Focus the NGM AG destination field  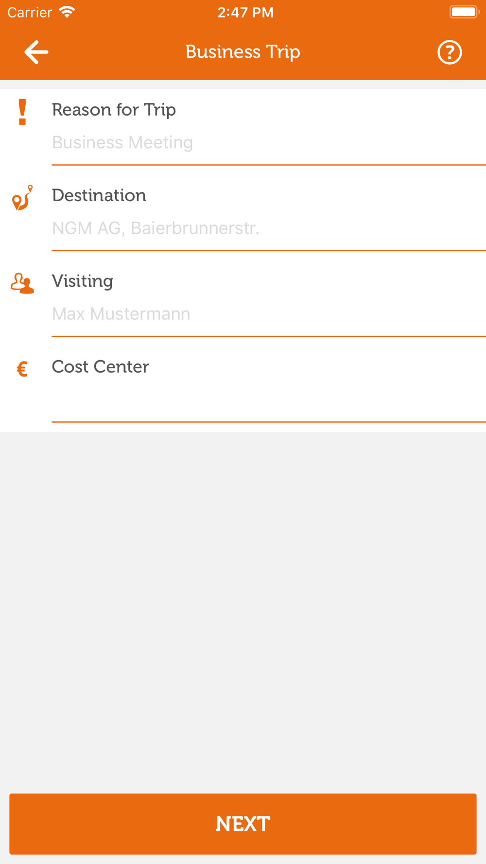coord(269,228)
